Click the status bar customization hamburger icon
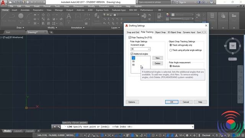The image size is (245, 138). click(243, 135)
